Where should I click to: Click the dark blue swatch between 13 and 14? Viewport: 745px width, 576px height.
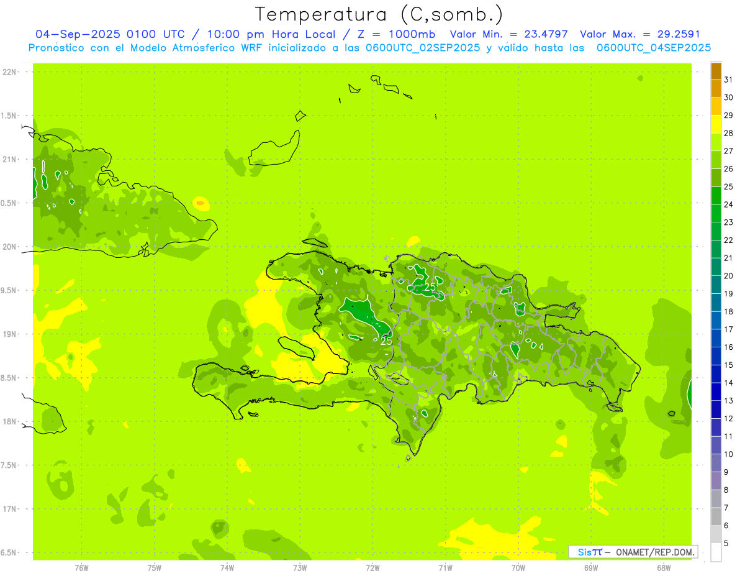(x=716, y=392)
